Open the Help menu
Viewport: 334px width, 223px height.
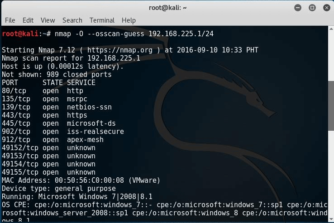point(129,20)
